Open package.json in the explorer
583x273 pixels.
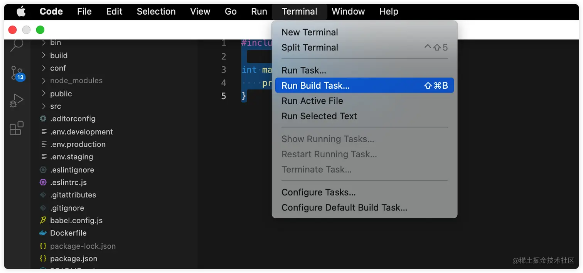click(x=74, y=258)
